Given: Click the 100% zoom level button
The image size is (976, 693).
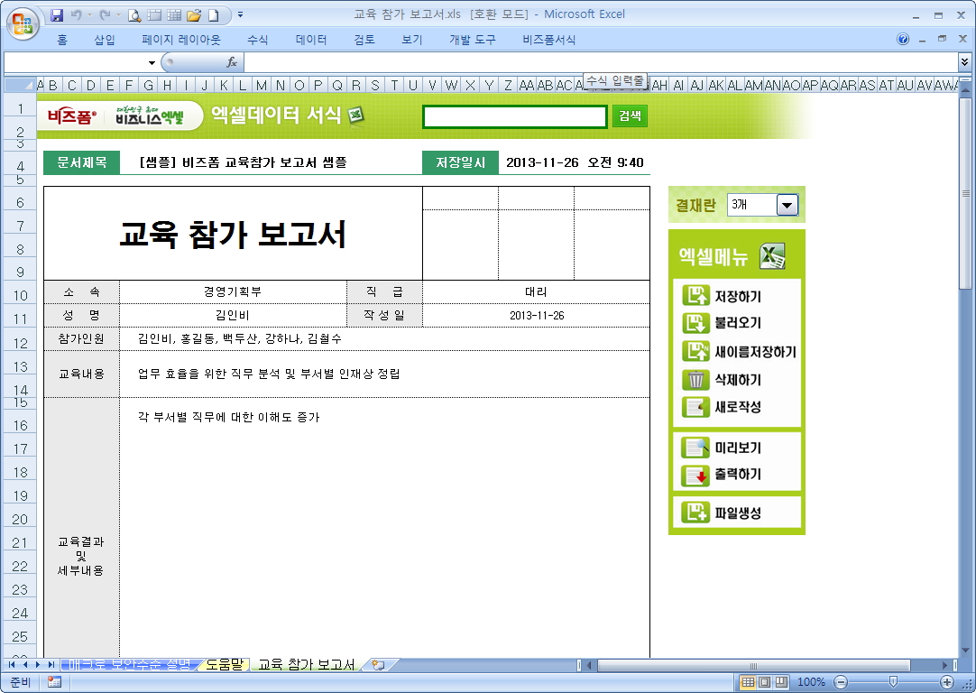Looking at the screenshot, I should 811,682.
